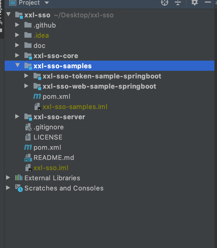The height and width of the screenshot is (248, 217).
Task: Expand the xxl-sso-server module
Action: (x=17, y=117)
